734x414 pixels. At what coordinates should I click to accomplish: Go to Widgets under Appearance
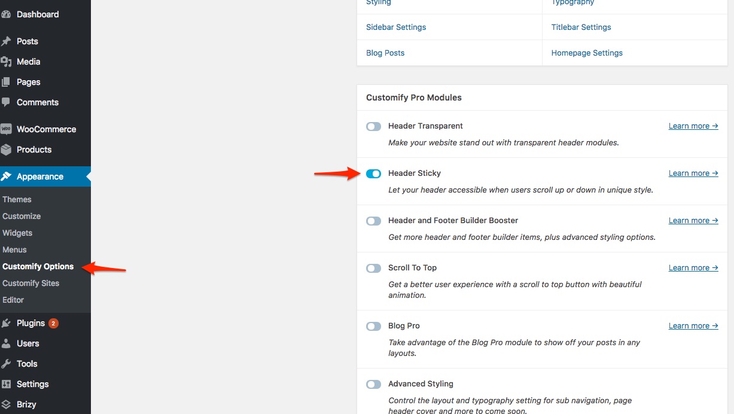tap(17, 233)
